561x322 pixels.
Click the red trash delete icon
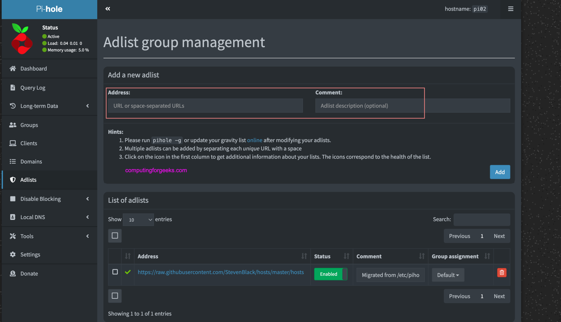pos(502,272)
